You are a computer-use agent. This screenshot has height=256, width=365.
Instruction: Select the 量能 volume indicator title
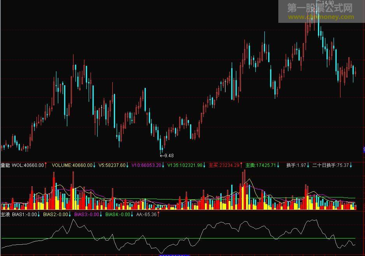[x=5, y=165]
